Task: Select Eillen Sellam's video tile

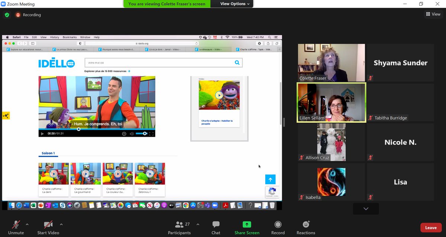Action: pos(331,103)
